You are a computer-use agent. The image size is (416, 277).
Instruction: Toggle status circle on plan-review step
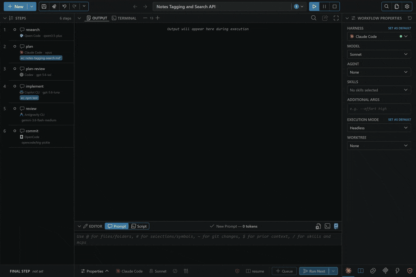(x=15, y=69)
